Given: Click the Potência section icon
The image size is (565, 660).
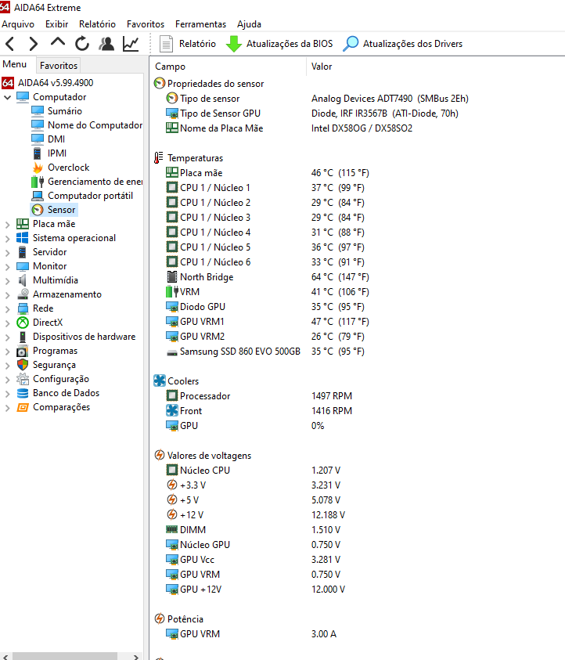Looking at the screenshot, I should [x=160, y=619].
